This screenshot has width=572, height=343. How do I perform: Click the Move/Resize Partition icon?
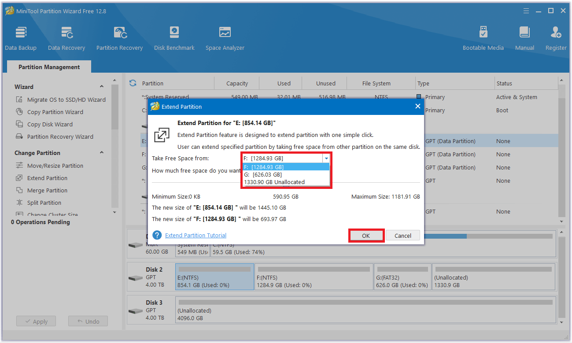[19, 166]
